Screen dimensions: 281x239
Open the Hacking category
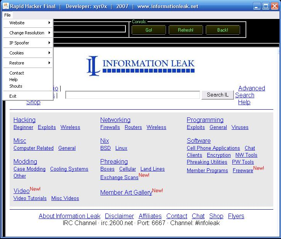[25, 120]
